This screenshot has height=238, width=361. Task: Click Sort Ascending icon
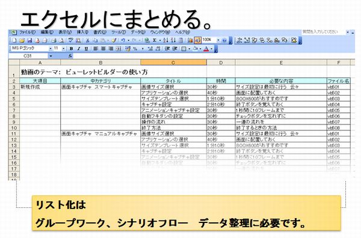coord(165,40)
